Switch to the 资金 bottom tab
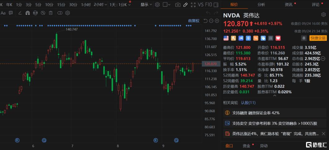 pos(246,146)
